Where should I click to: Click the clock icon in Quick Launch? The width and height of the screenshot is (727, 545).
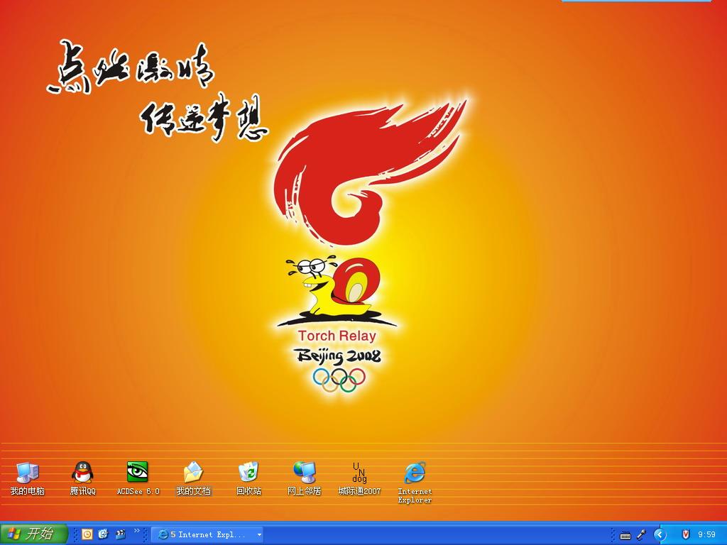[87, 534]
